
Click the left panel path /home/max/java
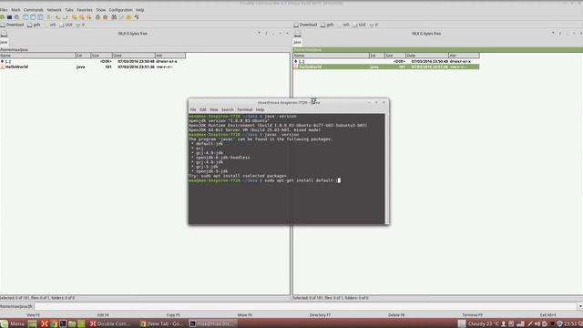(15, 49)
